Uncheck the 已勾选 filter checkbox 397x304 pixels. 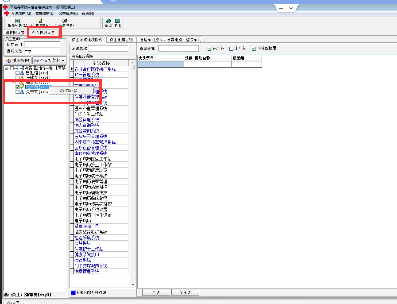pyautogui.click(x=210, y=49)
